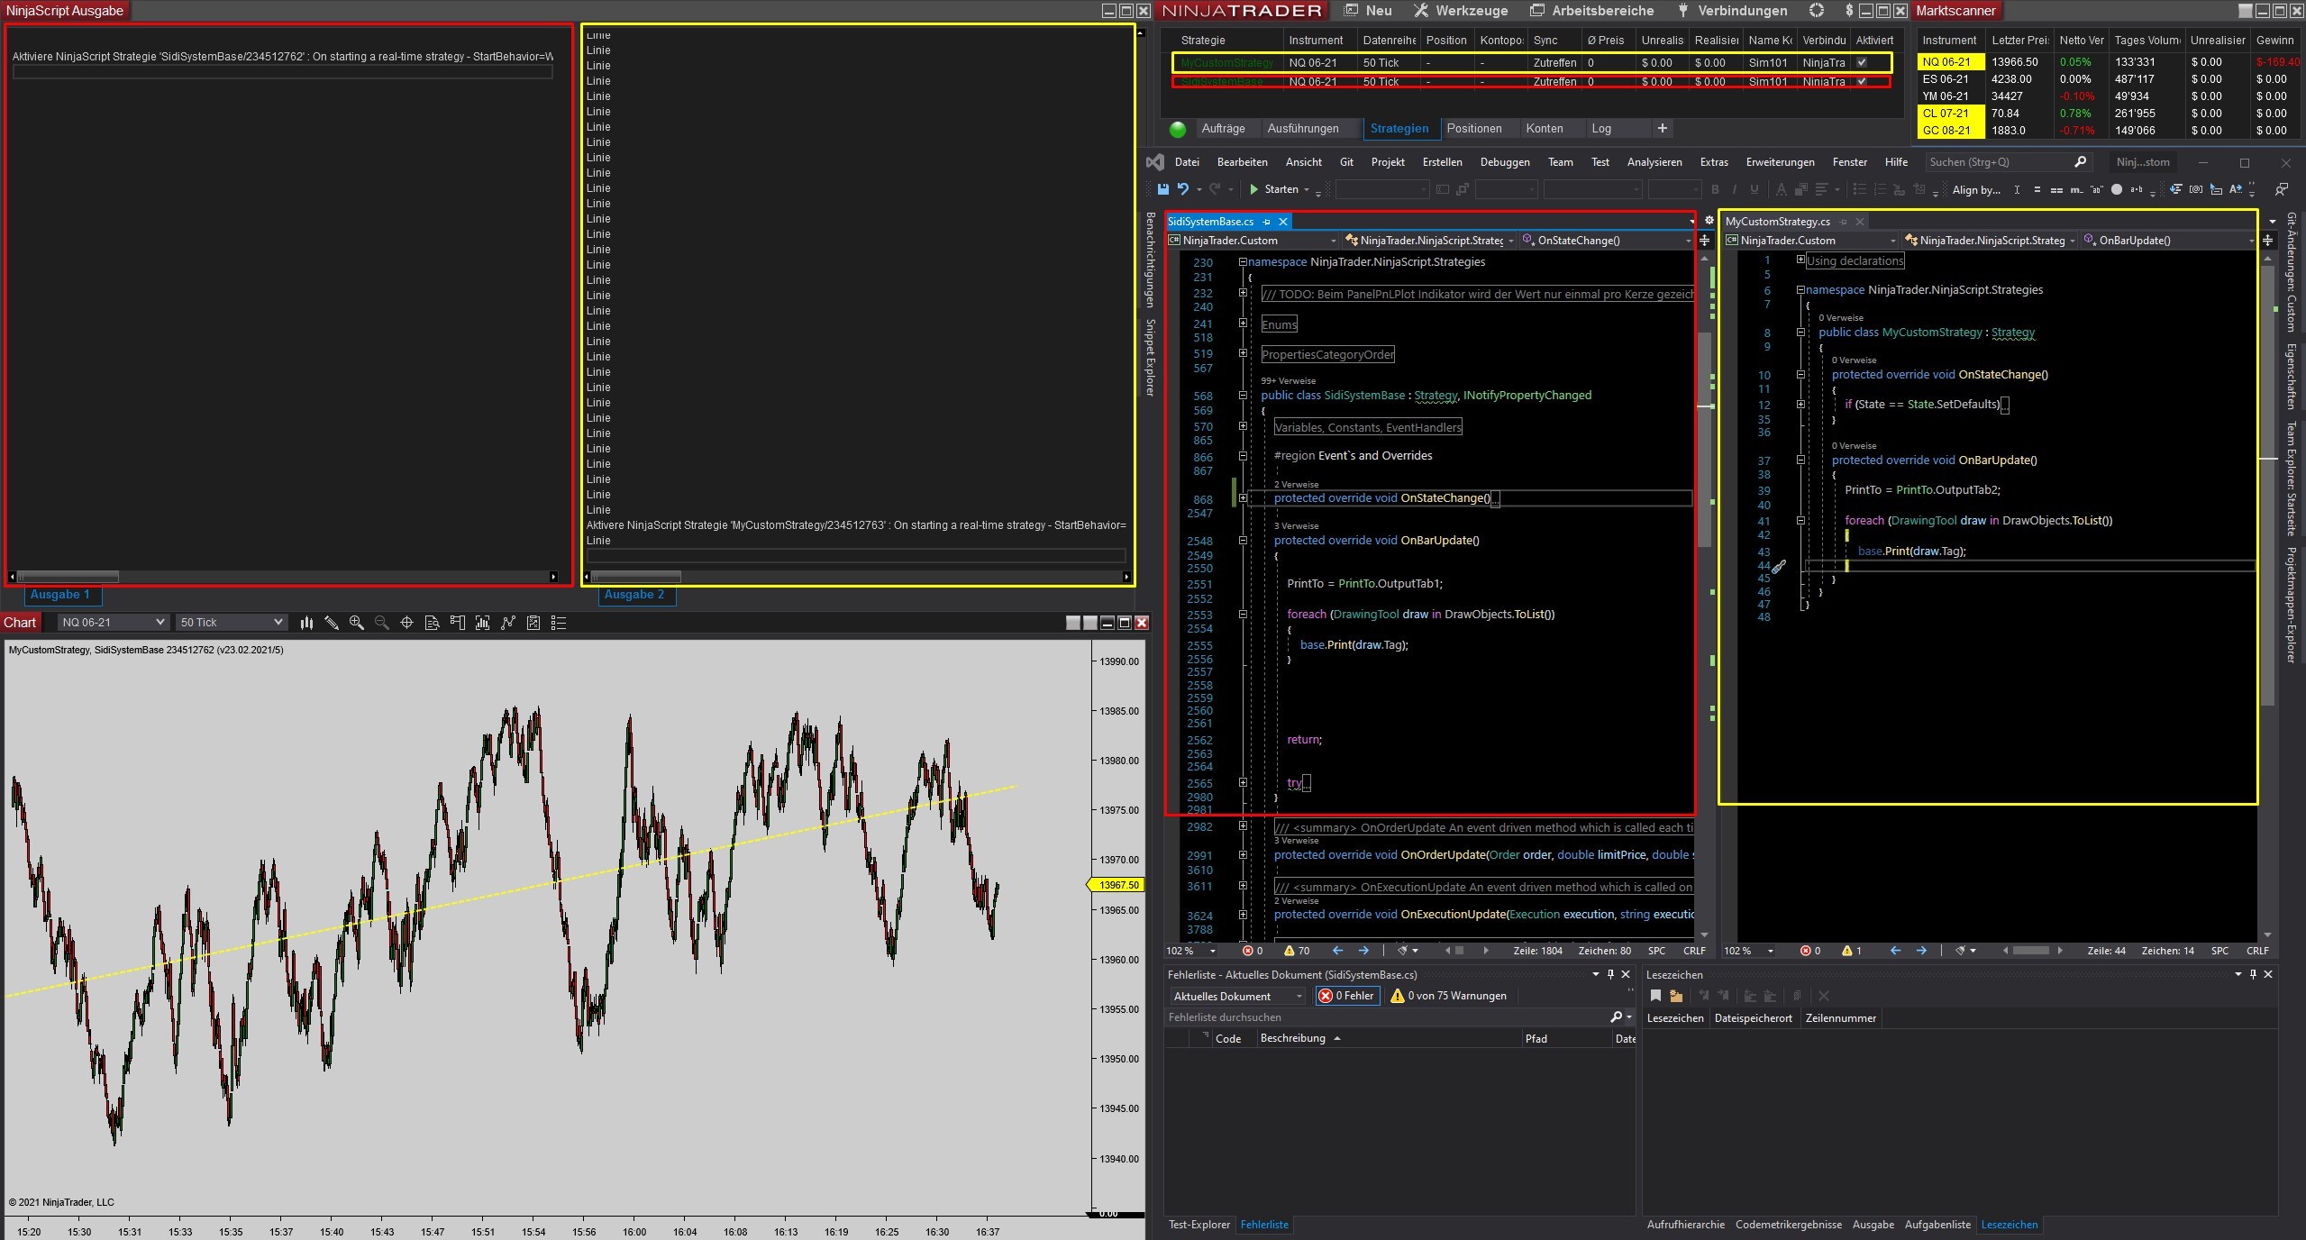Click the Positionen tab in control center
2306x1240 pixels.
[x=1473, y=129]
